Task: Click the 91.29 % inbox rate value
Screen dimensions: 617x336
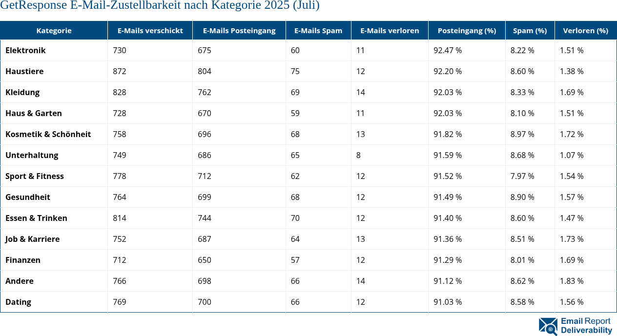Action: point(448,260)
